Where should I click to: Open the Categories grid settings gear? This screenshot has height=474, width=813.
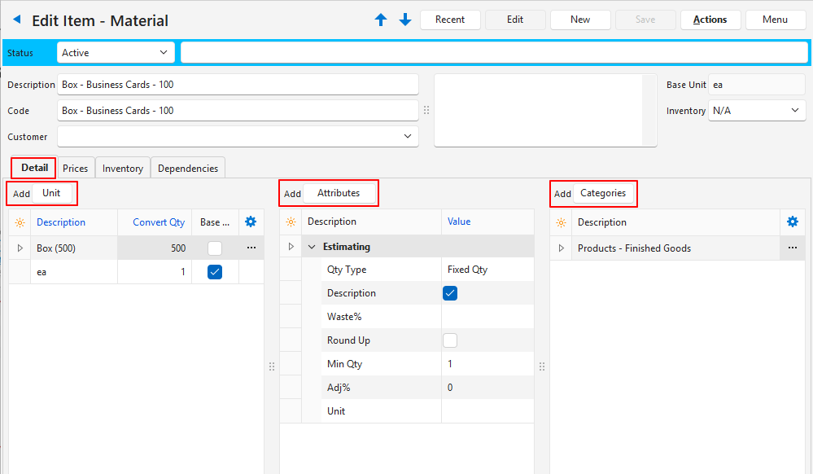[792, 222]
